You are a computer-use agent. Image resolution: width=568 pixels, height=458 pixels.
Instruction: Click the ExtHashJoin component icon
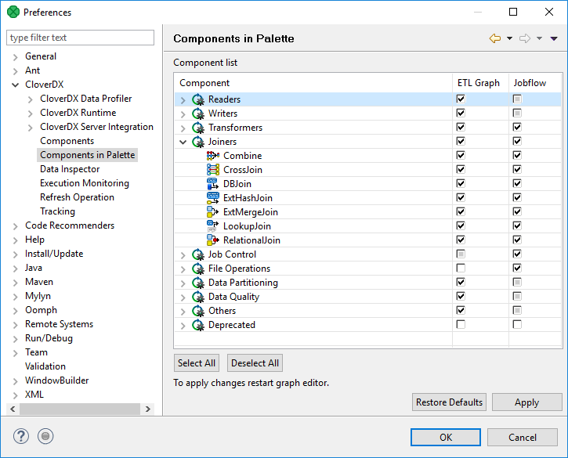tap(212, 198)
